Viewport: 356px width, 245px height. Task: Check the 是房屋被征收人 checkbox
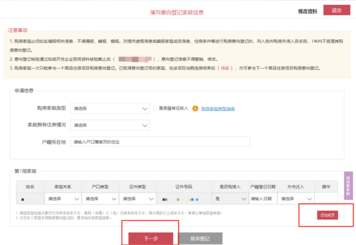point(155,109)
